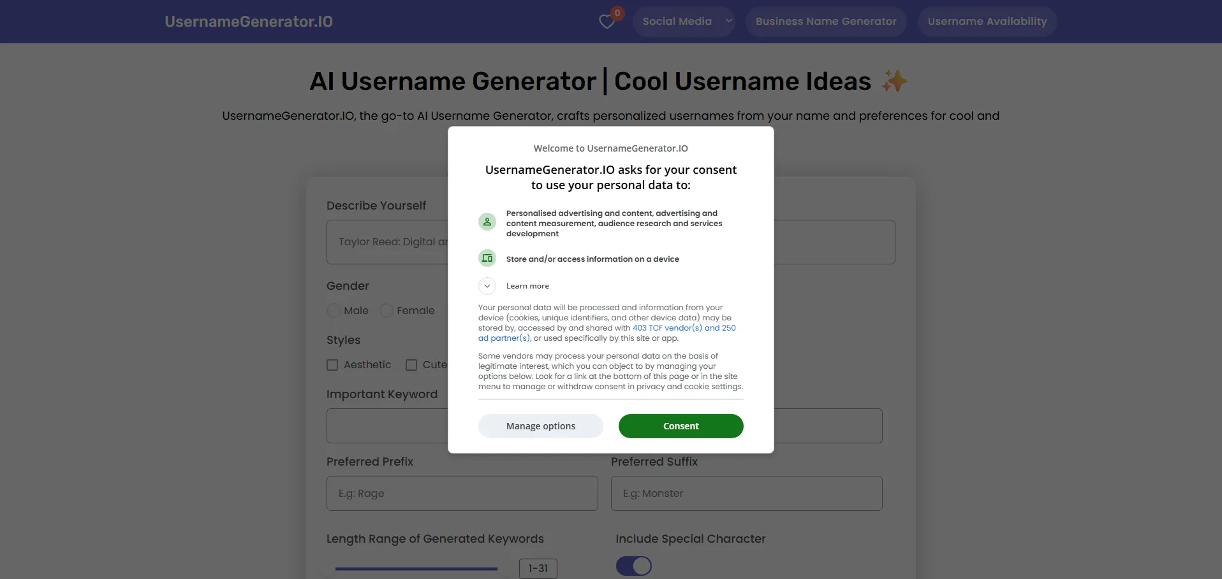Image resolution: width=1222 pixels, height=579 pixels.
Task: Click the Preferred Prefix input field
Action: [462, 493]
